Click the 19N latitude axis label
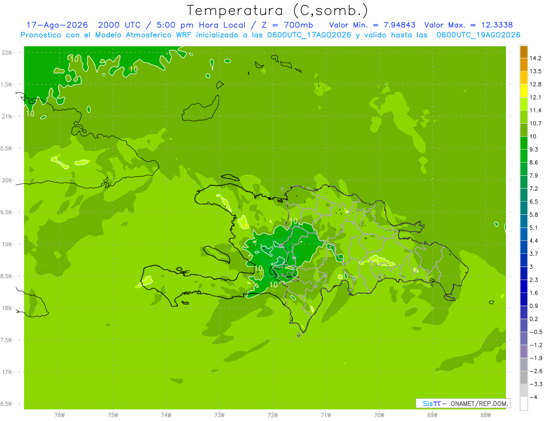Image resolution: width=545 pixels, height=421 pixels. click(x=7, y=244)
